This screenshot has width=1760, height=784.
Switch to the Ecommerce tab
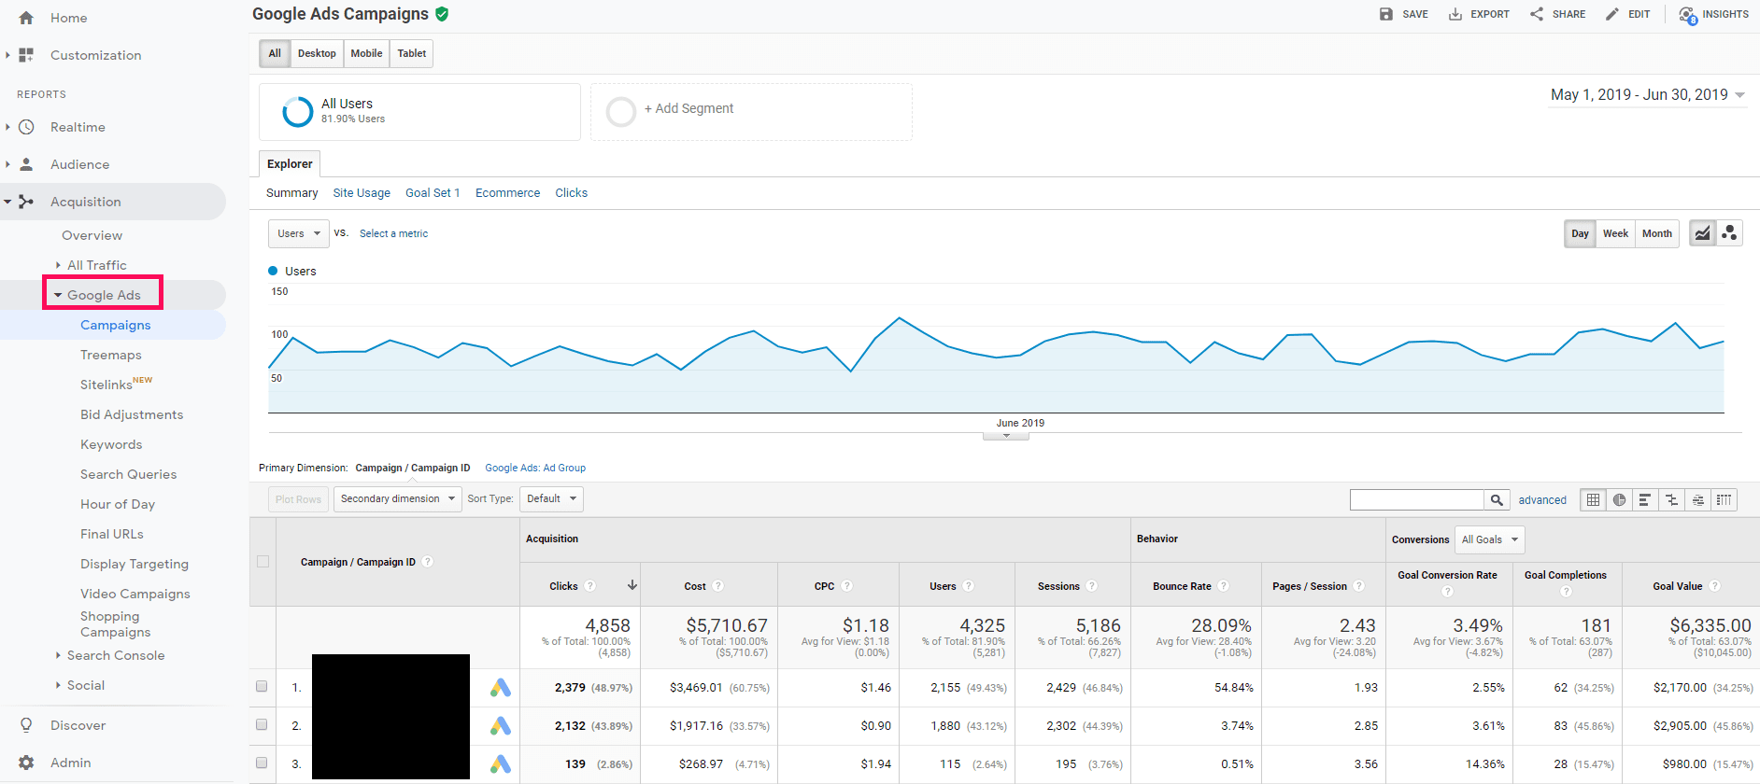[507, 193]
